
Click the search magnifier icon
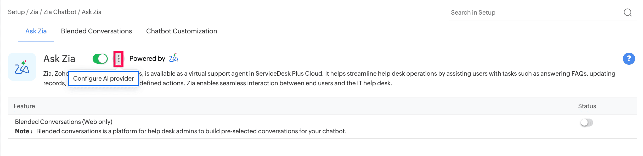tap(628, 12)
